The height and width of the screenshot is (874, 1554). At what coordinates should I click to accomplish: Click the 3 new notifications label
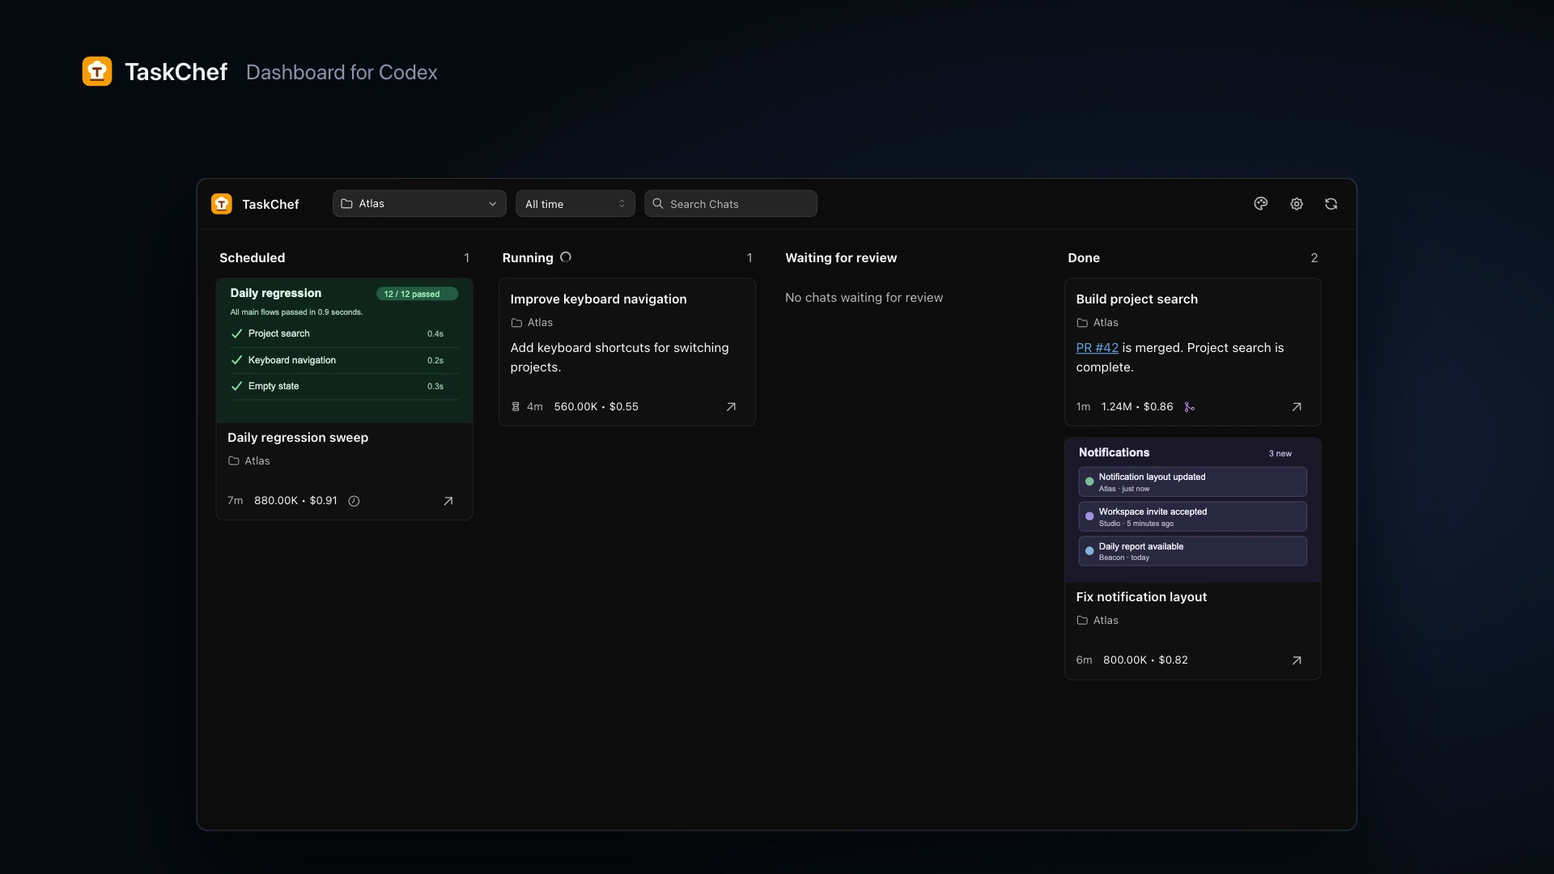tap(1280, 454)
